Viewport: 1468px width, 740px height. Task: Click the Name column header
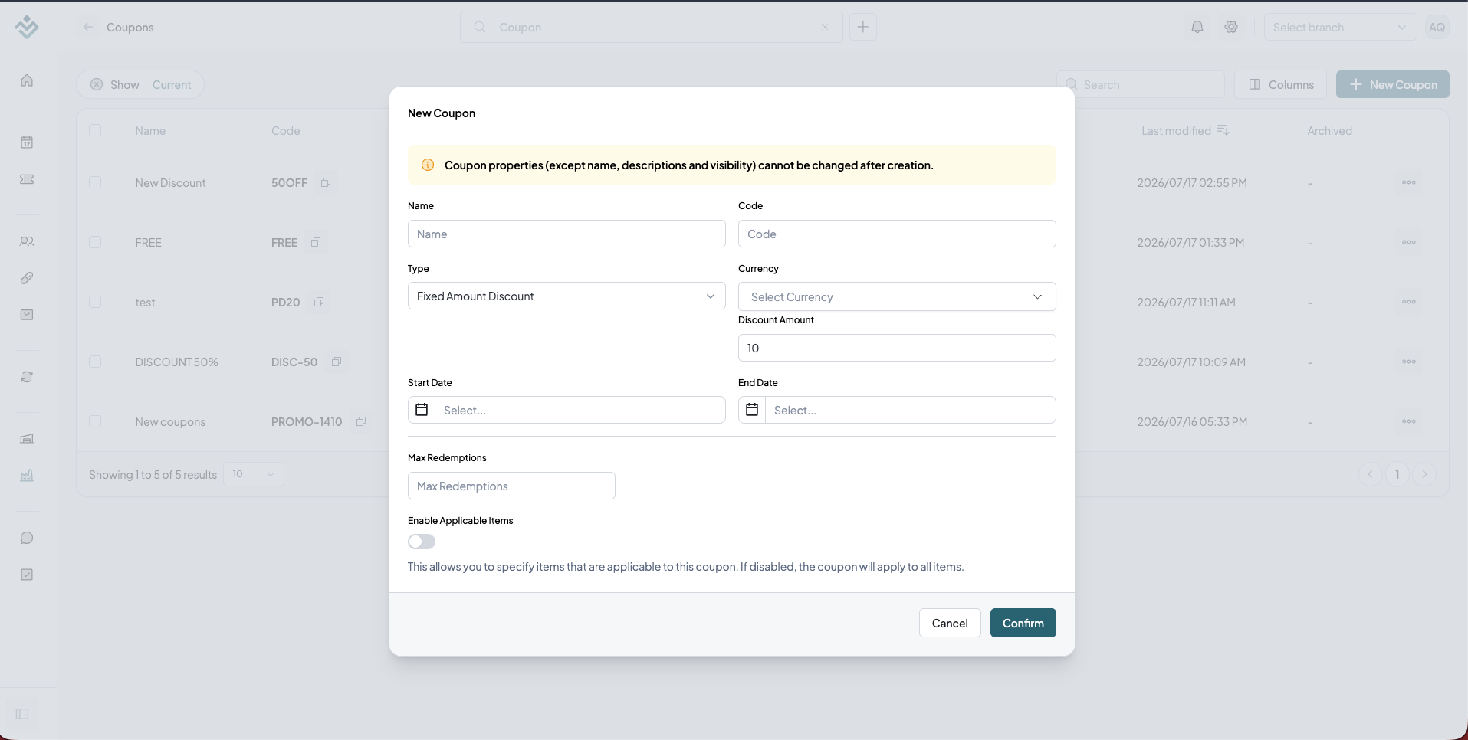(150, 130)
